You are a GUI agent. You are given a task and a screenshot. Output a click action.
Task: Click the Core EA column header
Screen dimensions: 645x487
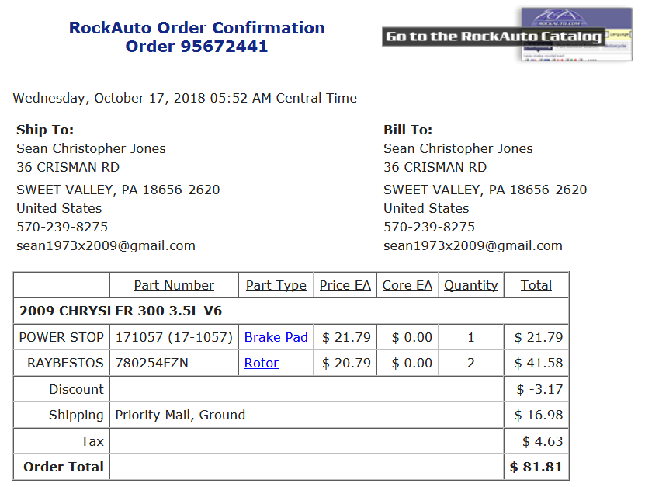click(x=407, y=285)
